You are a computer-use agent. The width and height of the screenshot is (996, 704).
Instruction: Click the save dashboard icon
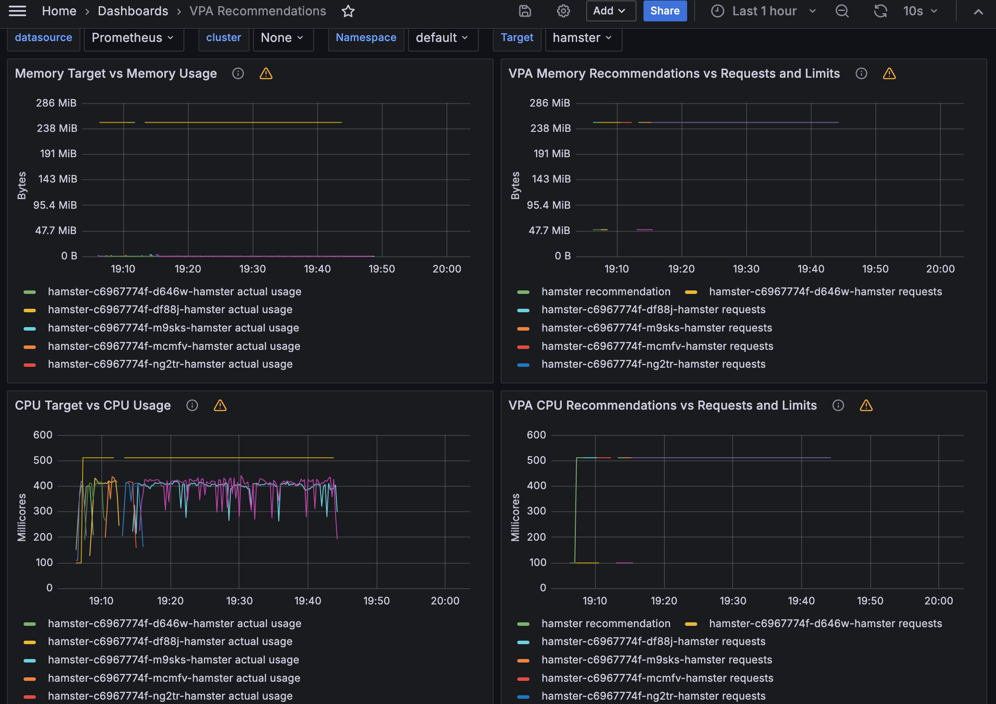click(x=525, y=11)
